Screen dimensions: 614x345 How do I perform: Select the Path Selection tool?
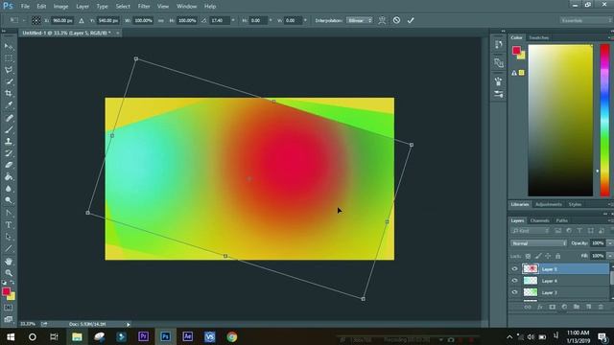point(9,237)
